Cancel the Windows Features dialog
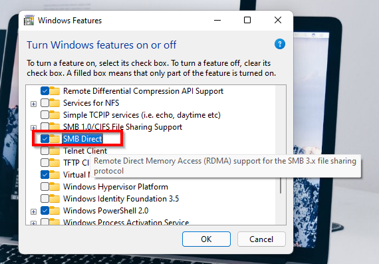Viewport: 379px width, 264px height. pyautogui.click(x=261, y=239)
